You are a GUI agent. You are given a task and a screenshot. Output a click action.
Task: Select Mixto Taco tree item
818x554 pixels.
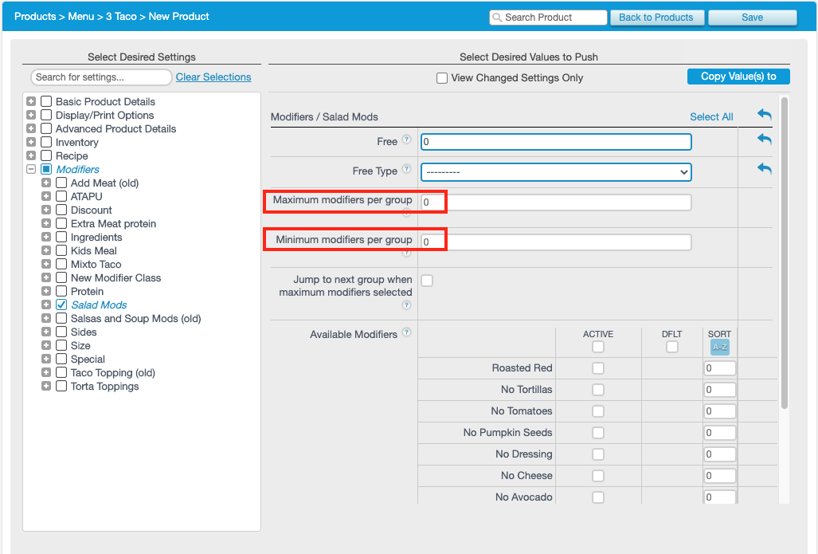point(96,264)
